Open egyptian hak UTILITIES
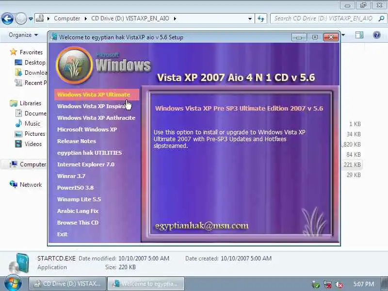 pos(89,153)
